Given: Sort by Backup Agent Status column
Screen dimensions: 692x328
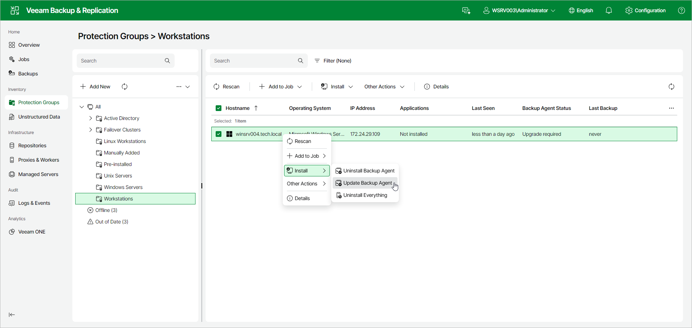Looking at the screenshot, I should [x=547, y=108].
